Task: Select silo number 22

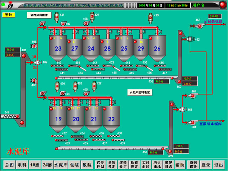Action: (111, 119)
